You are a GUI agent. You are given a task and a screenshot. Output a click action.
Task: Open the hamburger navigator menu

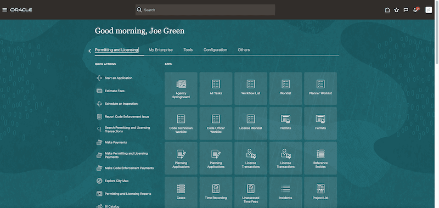[x=4, y=10]
